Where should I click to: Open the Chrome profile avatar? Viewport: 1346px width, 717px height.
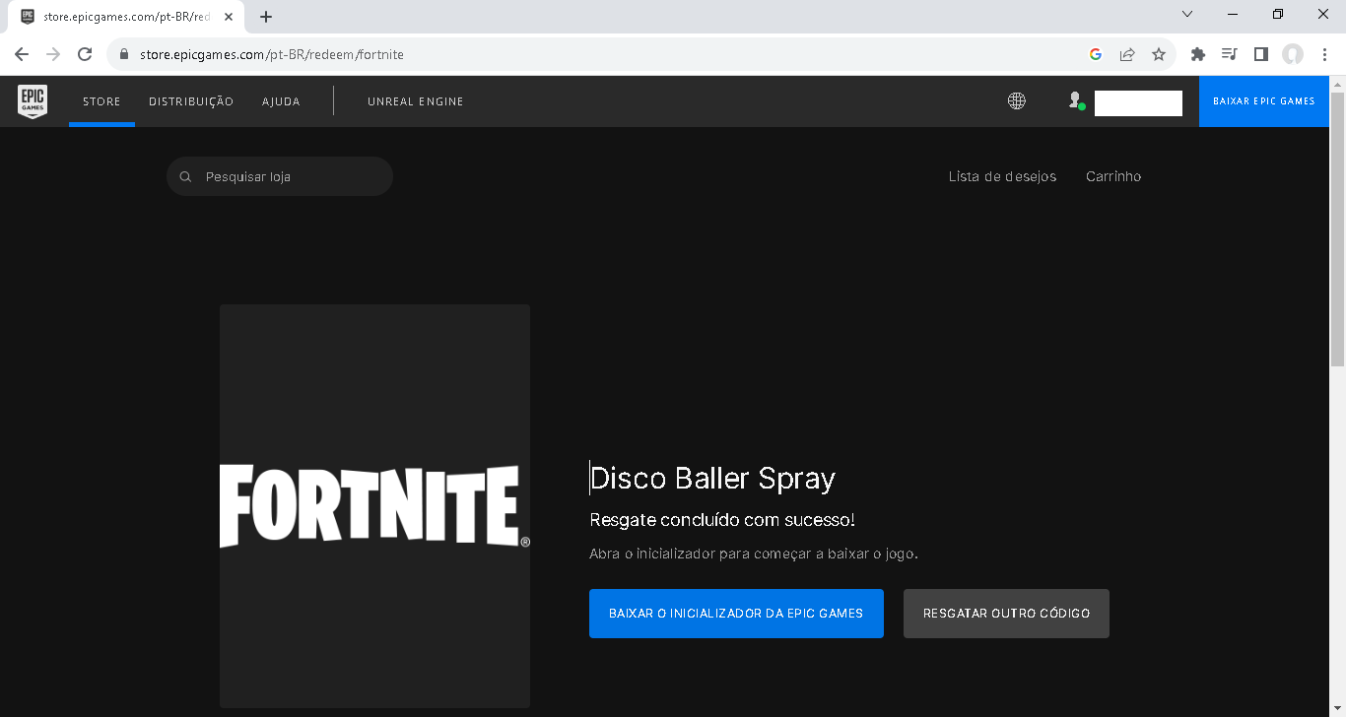(x=1293, y=54)
